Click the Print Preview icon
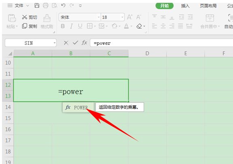Viewport: 233px width, 164px height. 55,6
